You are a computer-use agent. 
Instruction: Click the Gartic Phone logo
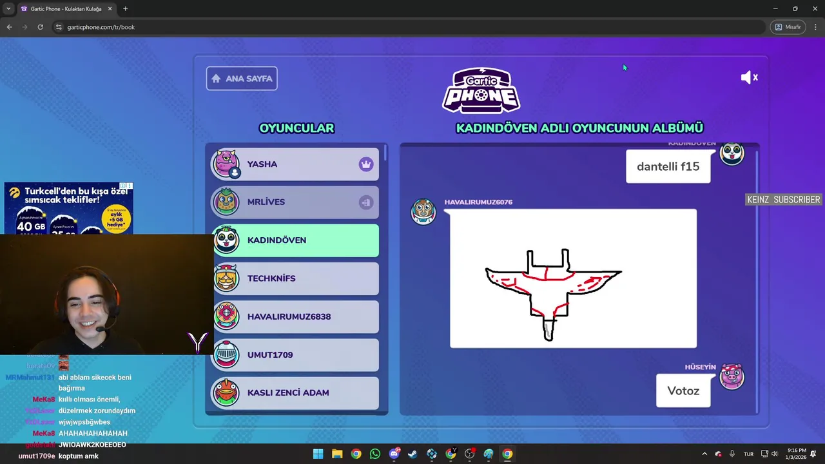coord(481,90)
